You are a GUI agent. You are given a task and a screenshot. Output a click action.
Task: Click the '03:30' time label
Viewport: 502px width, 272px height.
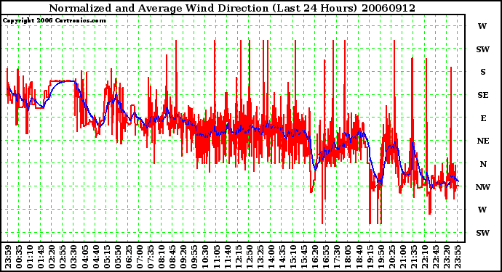[x=74, y=257]
